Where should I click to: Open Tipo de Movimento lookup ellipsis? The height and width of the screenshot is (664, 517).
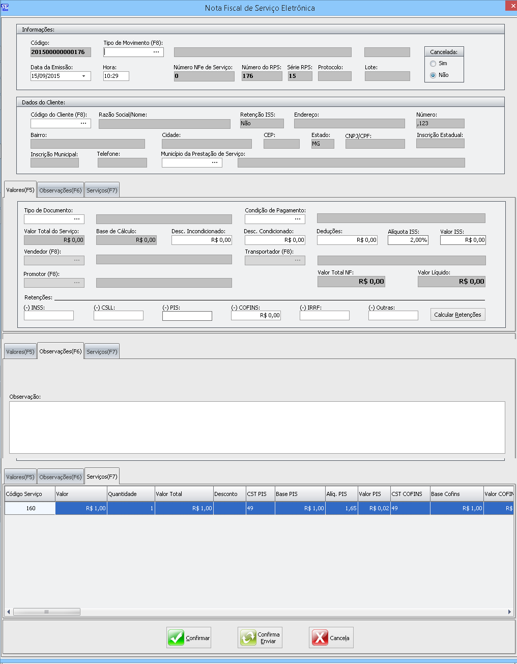pyautogui.click(x=156, y=52)
